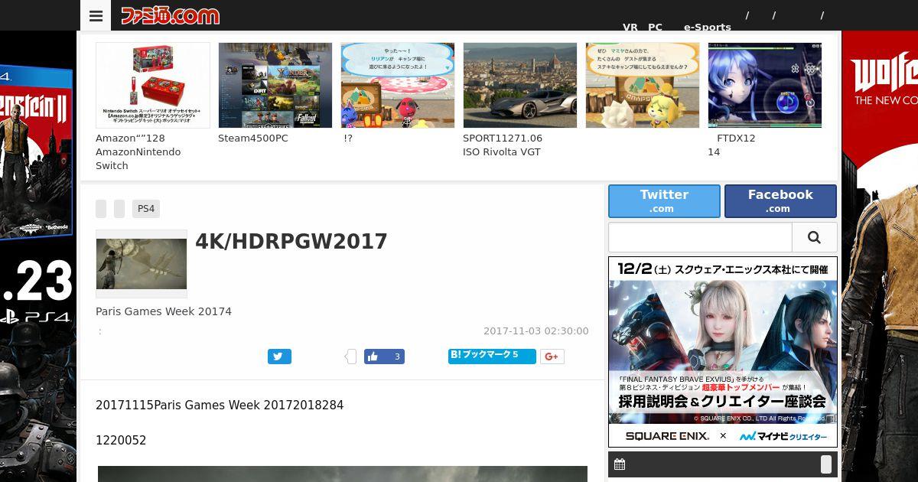Click the 4K/HDRPGW2017 article headline
This screenshot has width=918, height=482.
point(291,242)
